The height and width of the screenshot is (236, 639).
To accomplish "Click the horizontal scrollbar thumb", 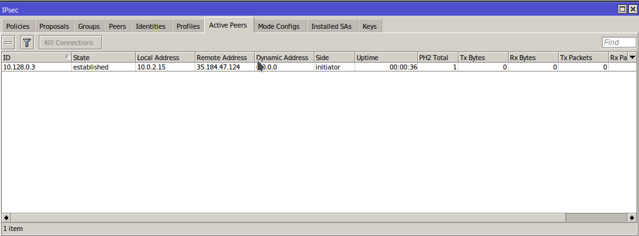I will pos(289,218).
